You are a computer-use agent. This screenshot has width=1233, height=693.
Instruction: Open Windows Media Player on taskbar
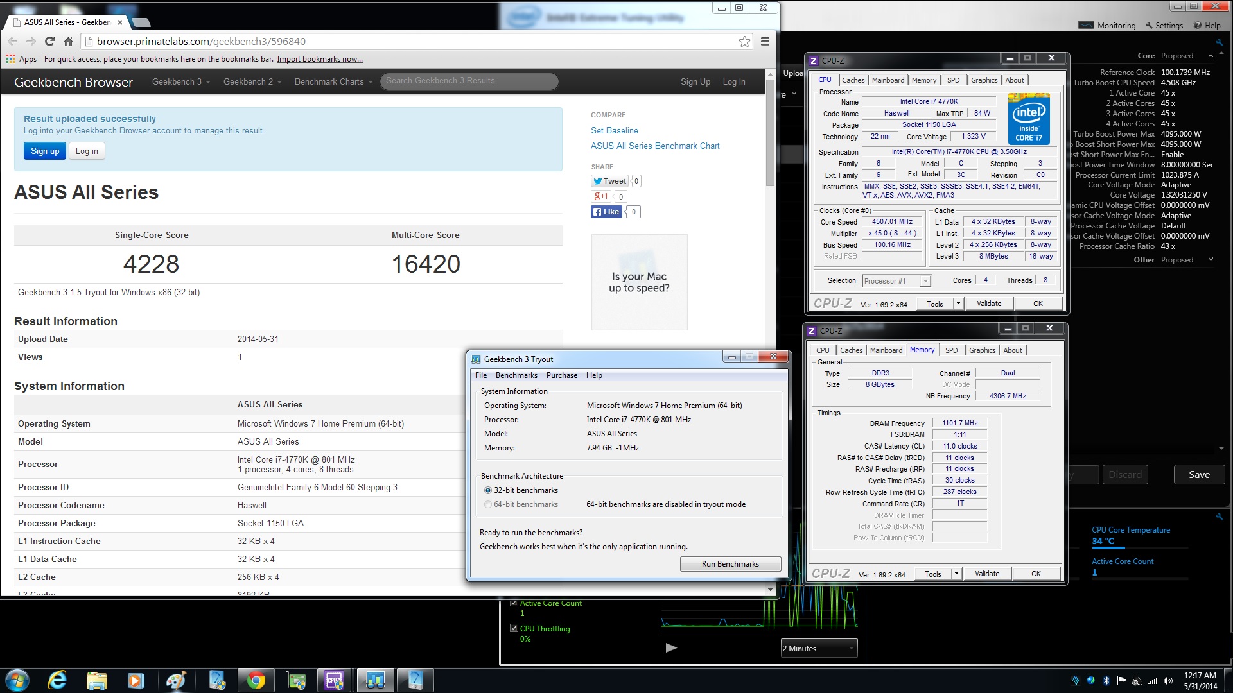[136, 680]
